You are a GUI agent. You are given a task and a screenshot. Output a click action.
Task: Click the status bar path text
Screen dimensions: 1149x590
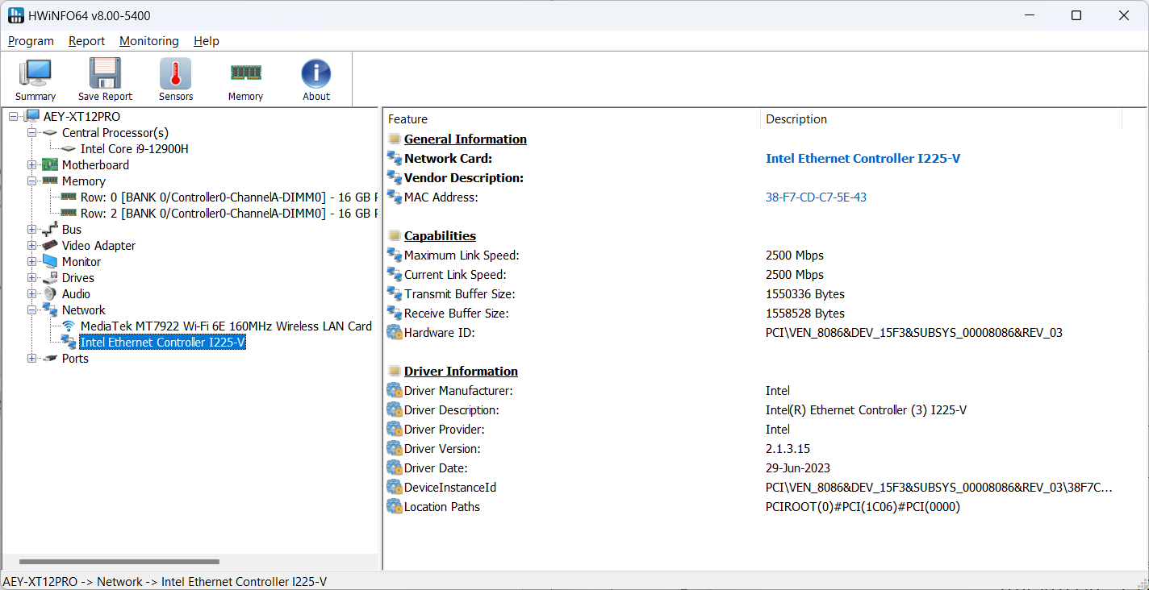pyautogui.click(x=165, y=582)
